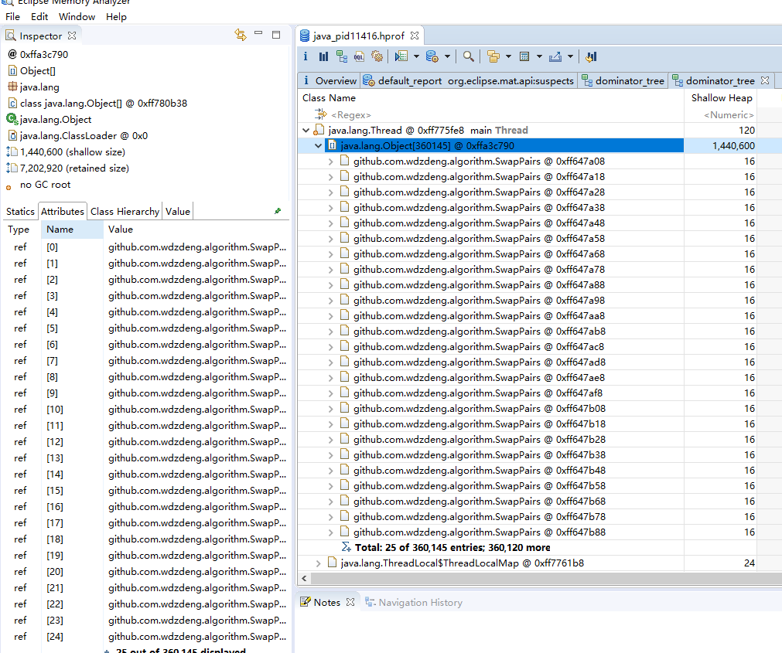Close the active dominator_tree tab

[765, 80]
